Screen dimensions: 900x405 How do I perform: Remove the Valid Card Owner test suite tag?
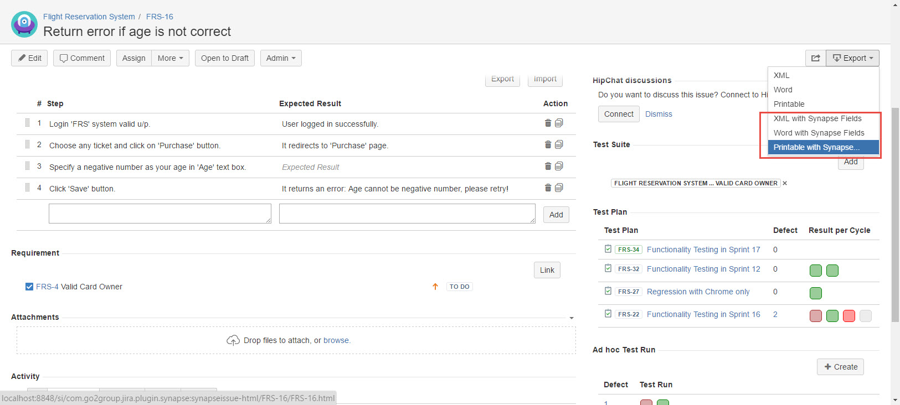coord(785,183)
